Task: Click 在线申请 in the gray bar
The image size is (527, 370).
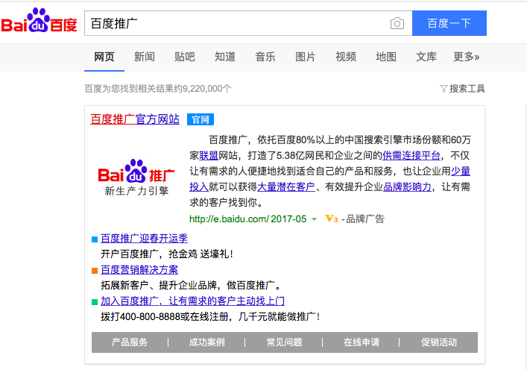Action: (362, 342)
